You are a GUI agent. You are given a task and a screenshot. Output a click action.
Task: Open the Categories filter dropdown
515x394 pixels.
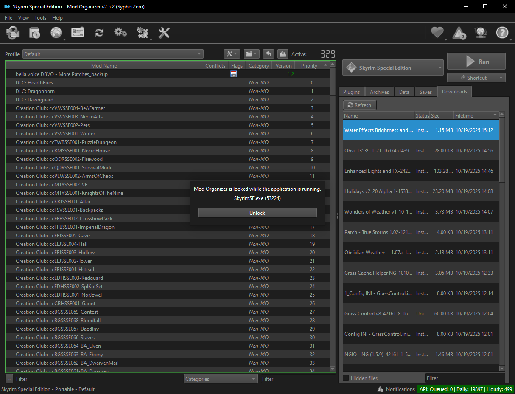click(x=221, y=379)
